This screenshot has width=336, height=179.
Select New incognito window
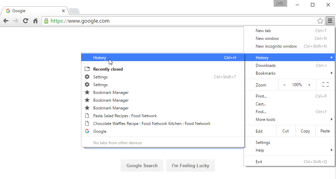pyautogui.click(x=276, y=46)
